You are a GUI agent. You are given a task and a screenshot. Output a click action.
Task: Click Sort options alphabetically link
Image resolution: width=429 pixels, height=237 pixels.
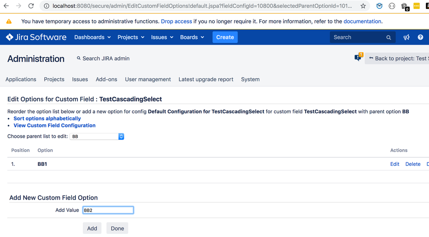(x=47, y=118)
